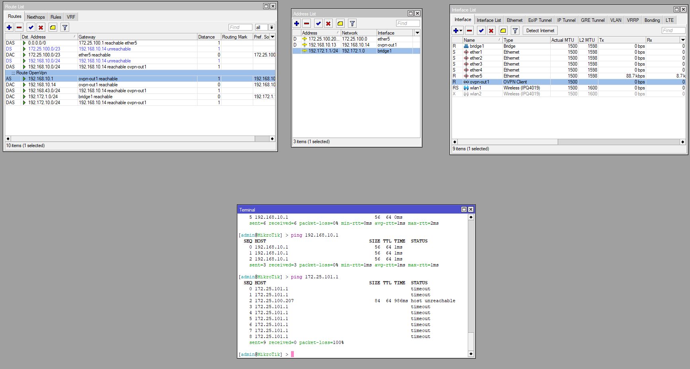Viewport: 690px width, 369px height.
Task: Sort interfaces by Name column header
Action: pos(482,40)
